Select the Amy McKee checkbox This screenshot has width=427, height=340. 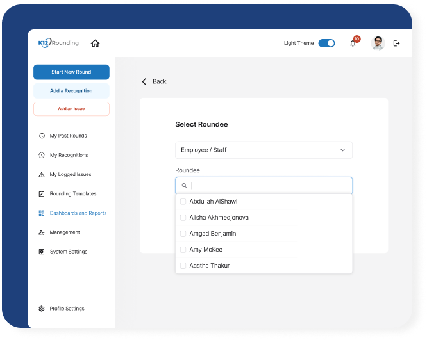click(183, 250)
